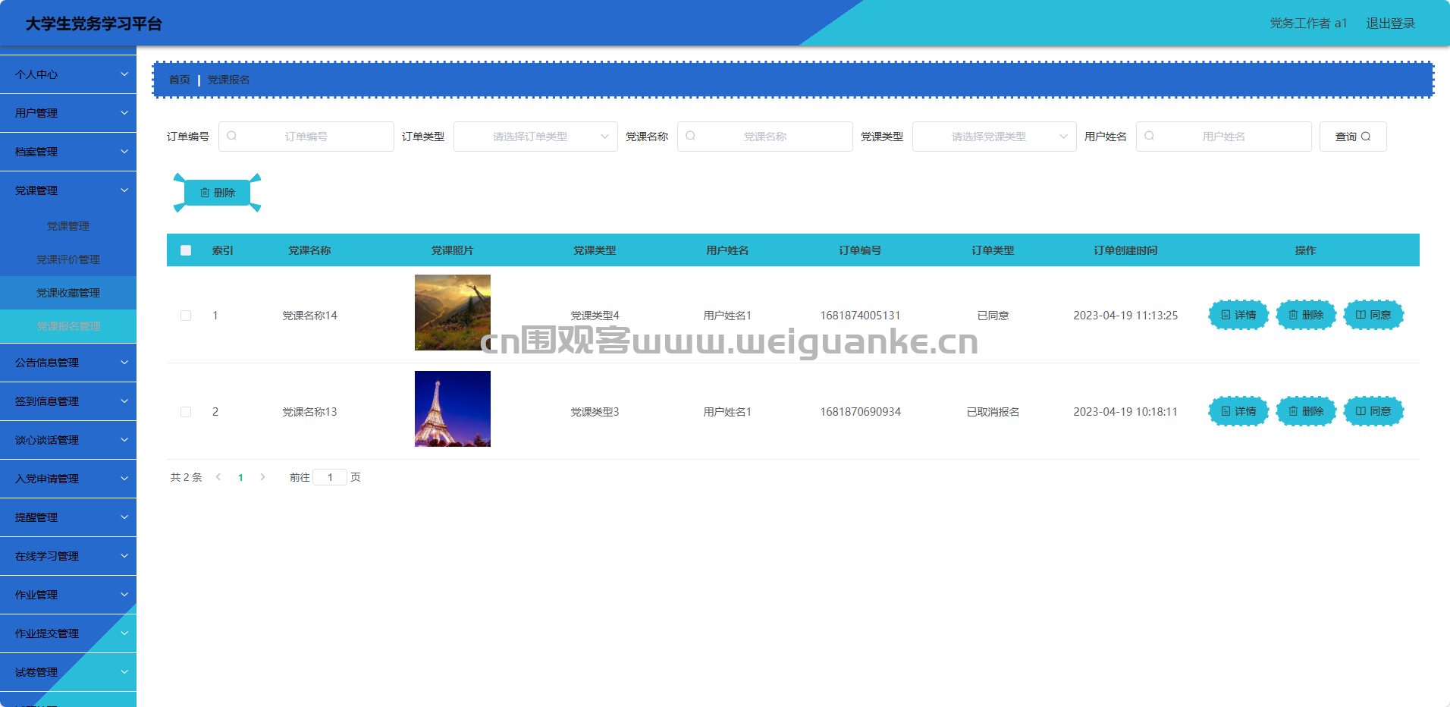Go to previous page arrow in pagination
The height and width of the screenshot is (707, 1450).
218,477
